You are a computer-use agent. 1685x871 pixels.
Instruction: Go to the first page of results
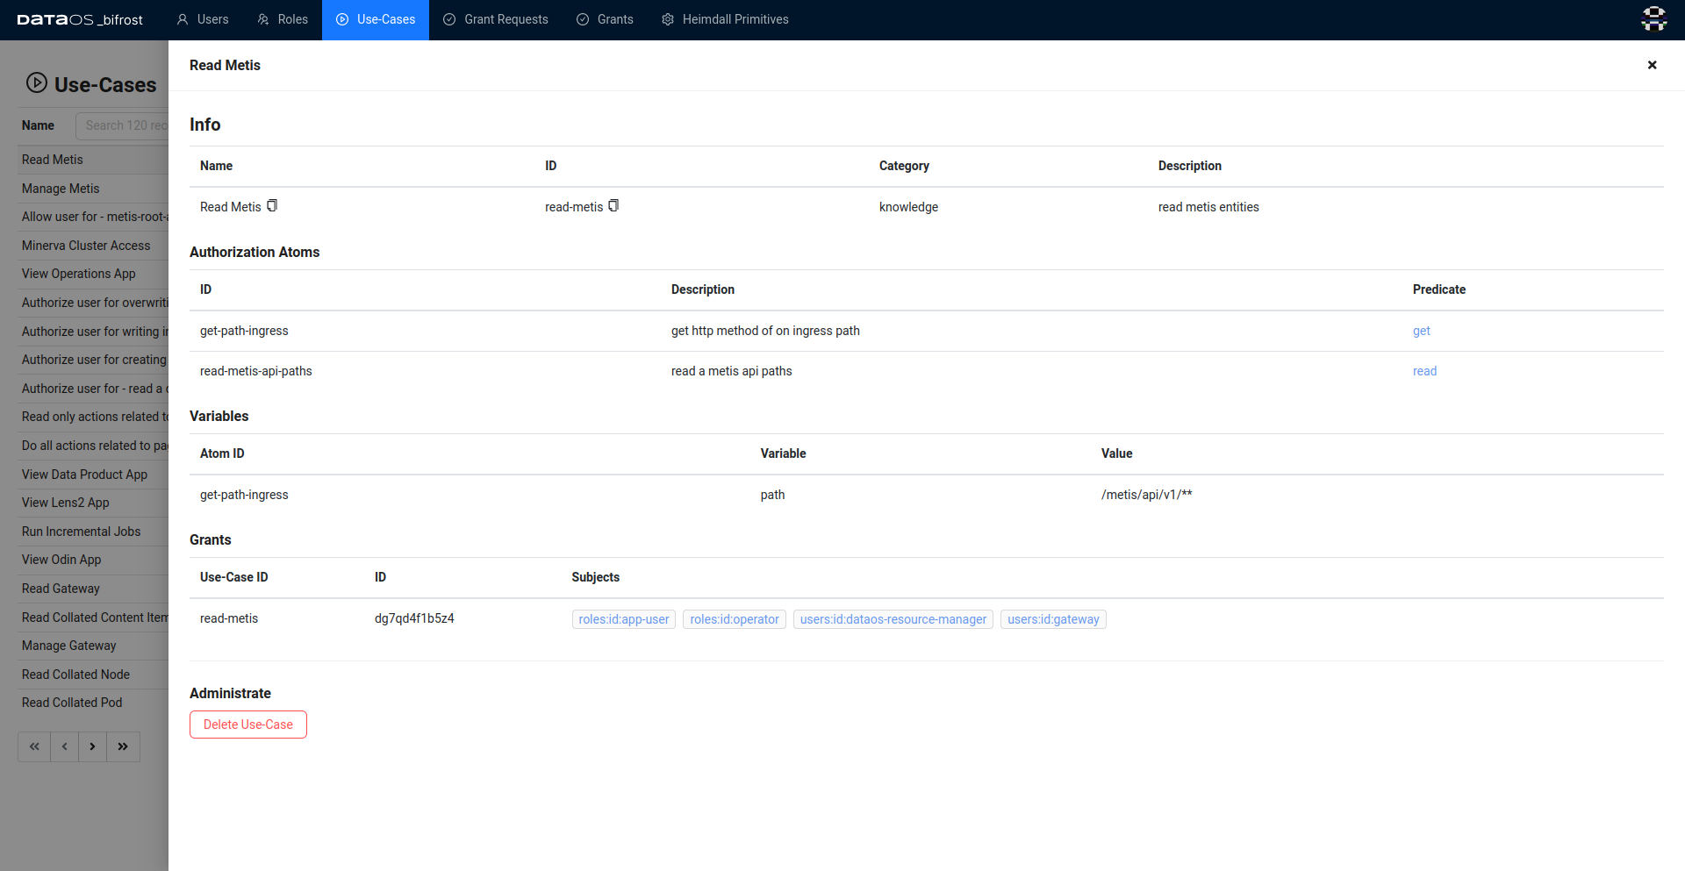(x=34, y=746)
